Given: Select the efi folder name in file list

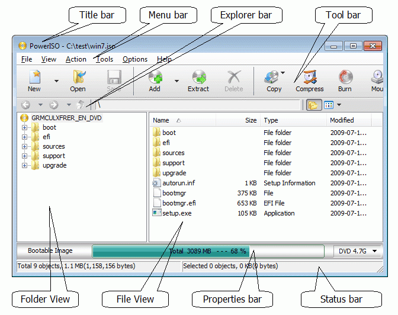Looking at the screenshot, I should 166,142.
